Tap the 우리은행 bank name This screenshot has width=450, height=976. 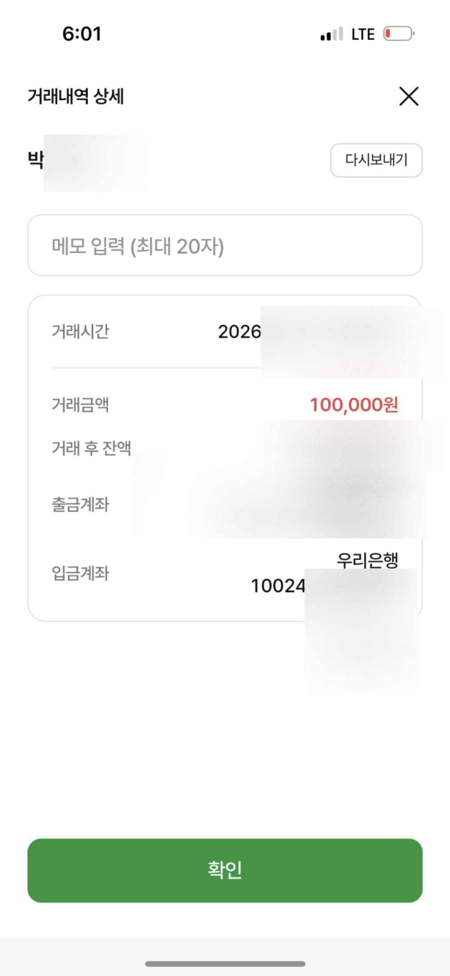click(x=367, y=560)
